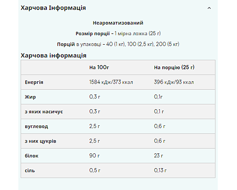Select the білок row label
The height and width of the screenshot is (190, 237).
(31, 156)
